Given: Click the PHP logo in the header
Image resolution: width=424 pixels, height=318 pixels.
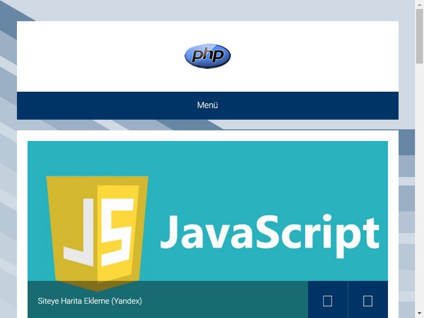Looking at the screenshot, I should point(207,56).
